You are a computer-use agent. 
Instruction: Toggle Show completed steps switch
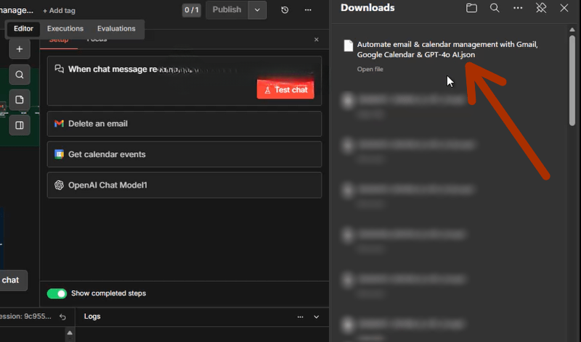coord(57,293)
